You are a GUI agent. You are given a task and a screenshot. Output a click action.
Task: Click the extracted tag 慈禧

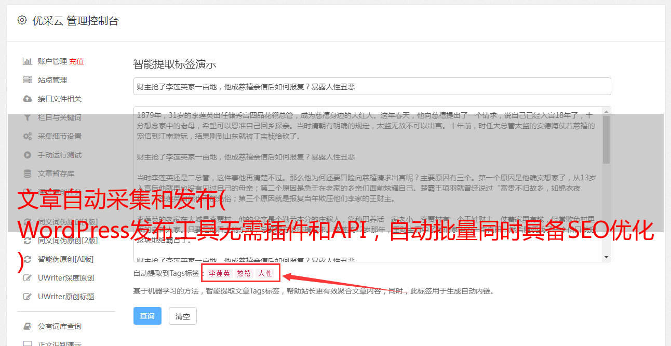244,273
